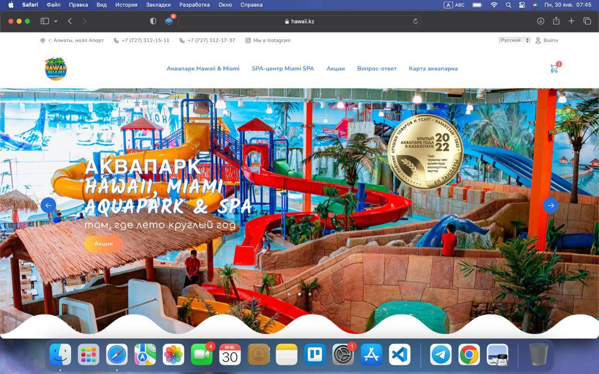Show the next banner slide

(550, 205)
